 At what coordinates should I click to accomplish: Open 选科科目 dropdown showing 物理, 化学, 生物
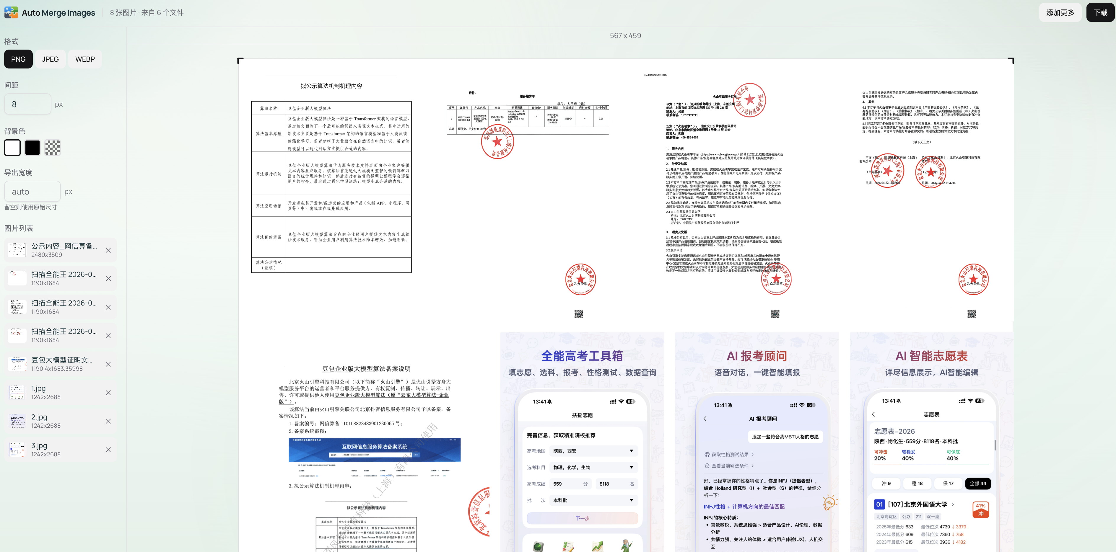click(593, 468)
